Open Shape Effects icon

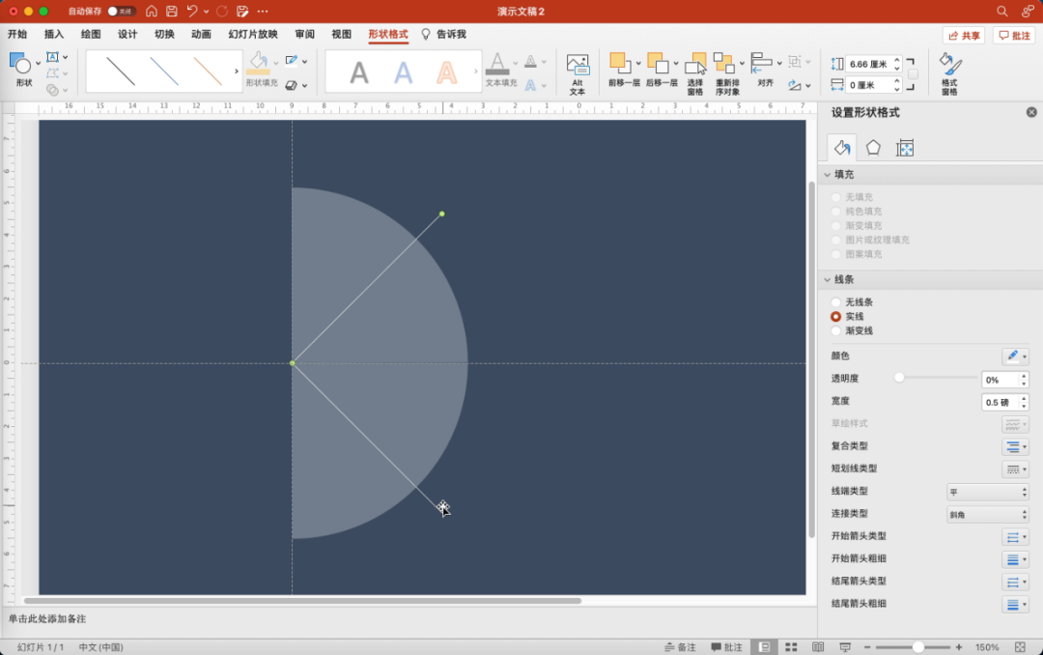click(292, 85)
